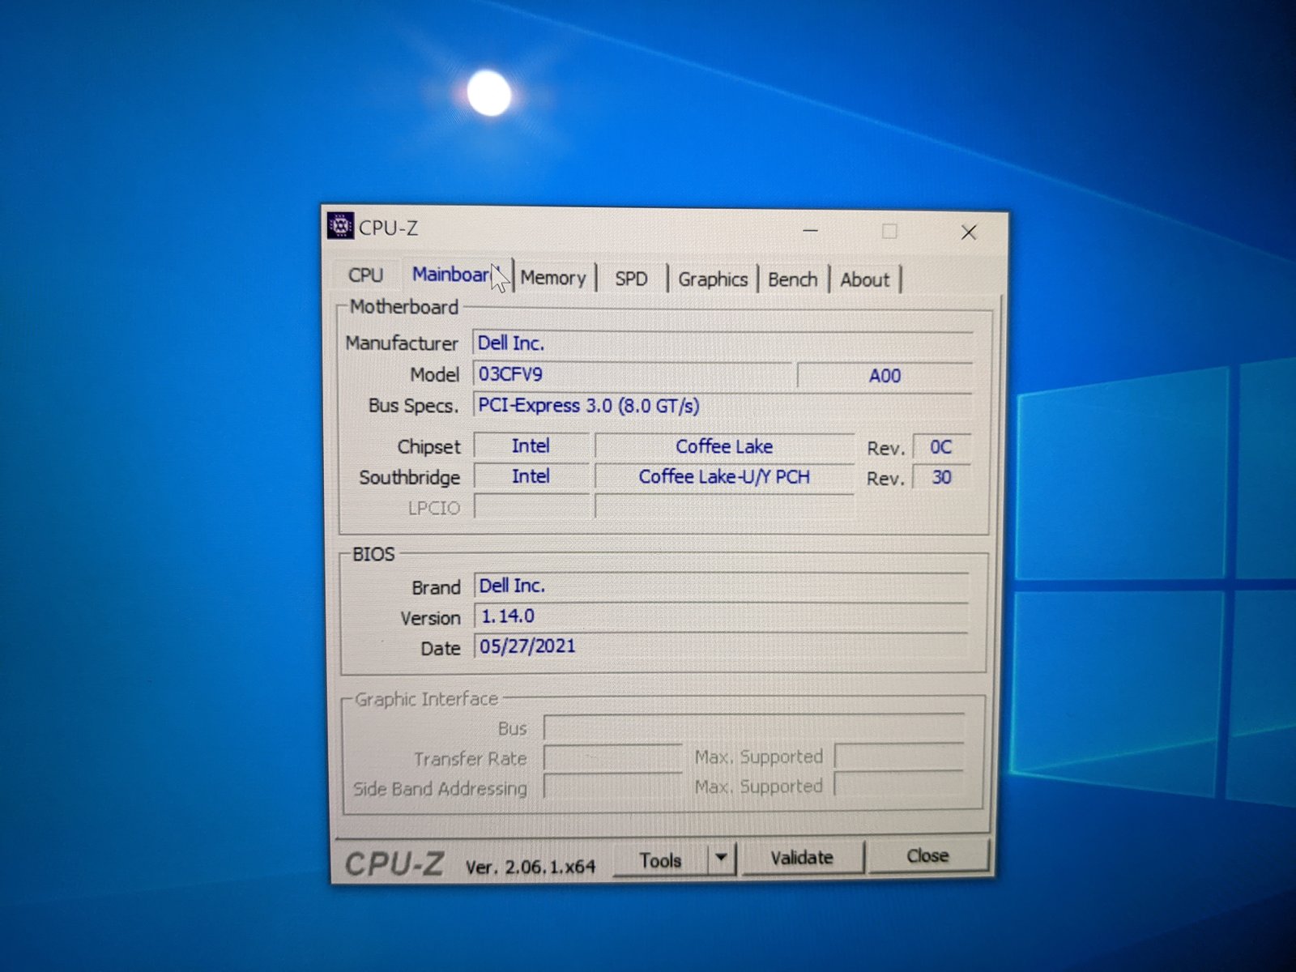Click the Manufacturer field Dell Inc.
This screenshot has width=1296, height=972.
723,344
